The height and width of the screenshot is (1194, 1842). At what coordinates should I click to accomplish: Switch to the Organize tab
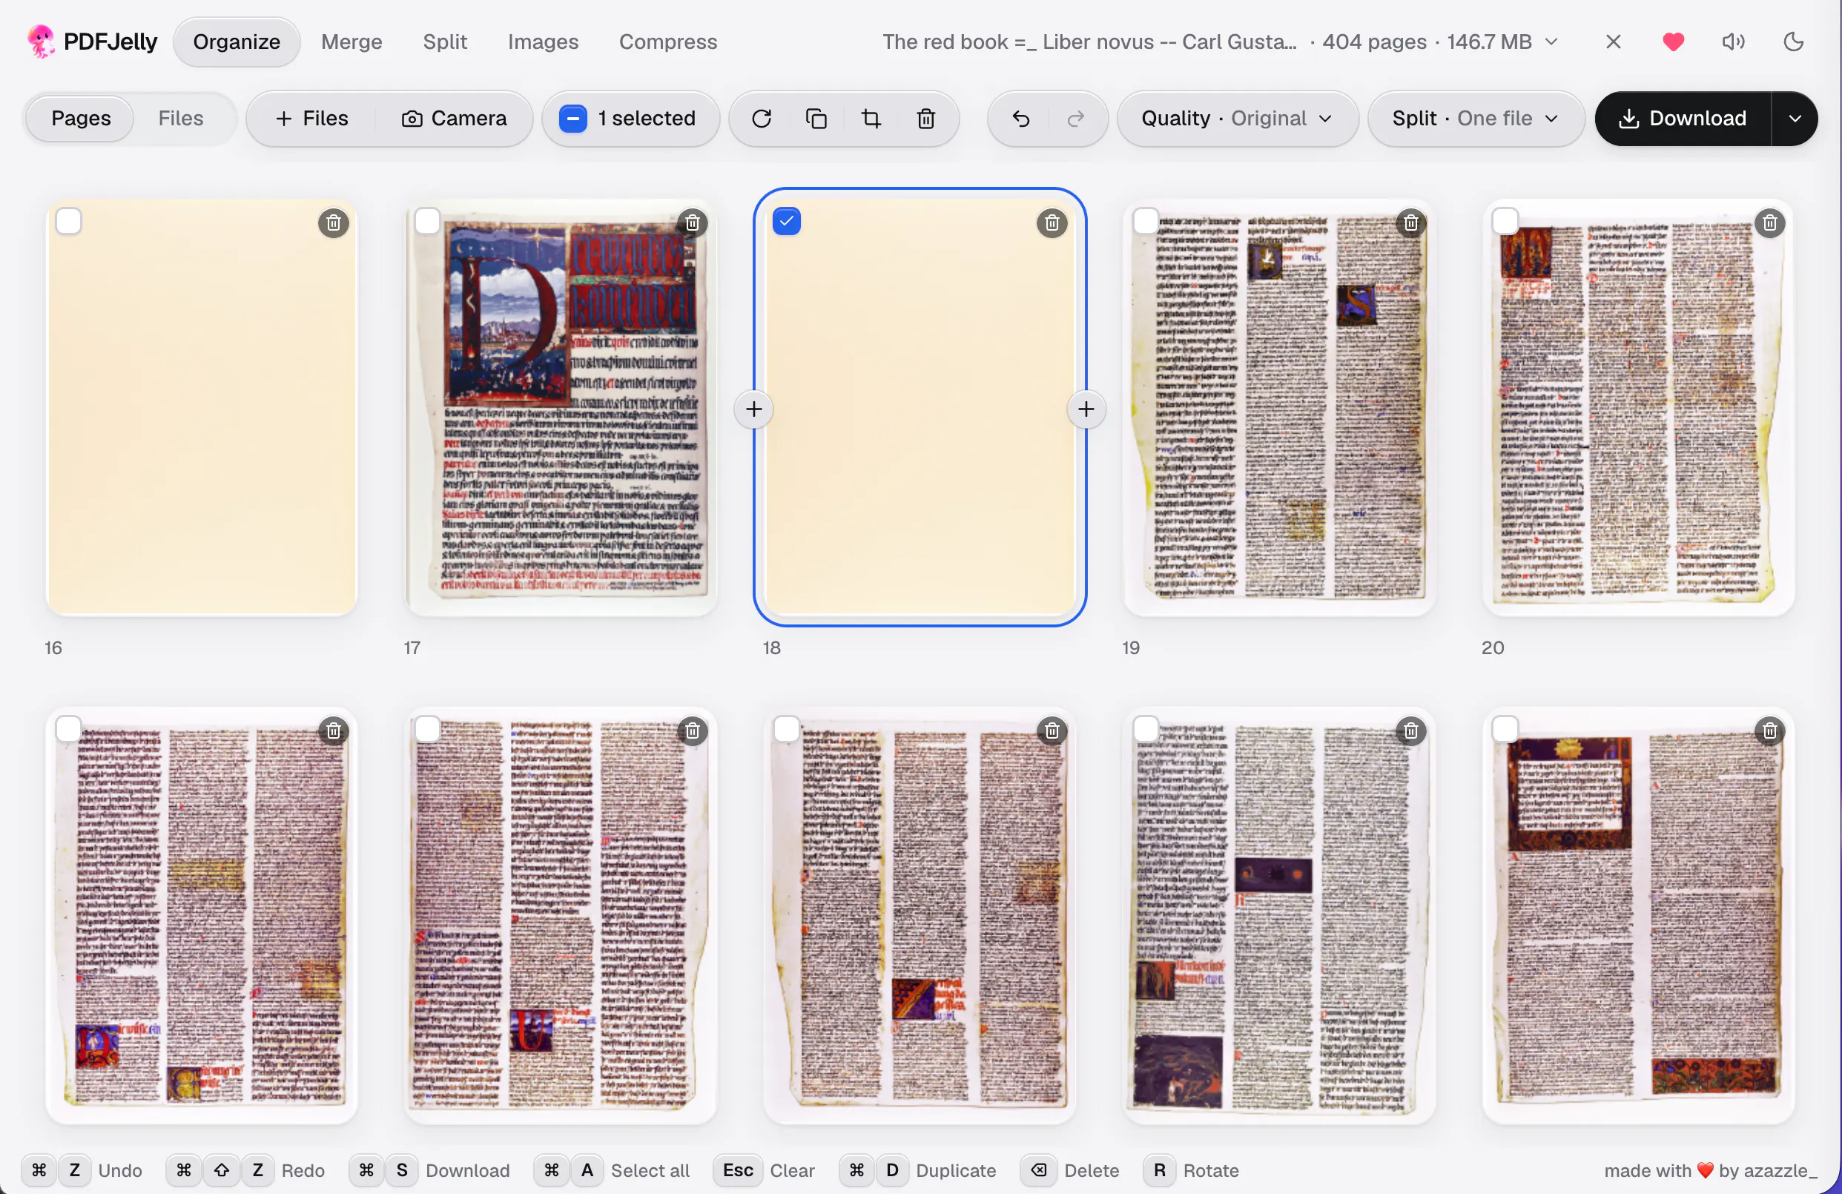(237, 42)
